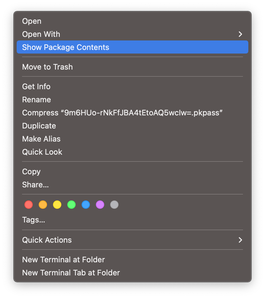Click Make Alias
This screenshot has height=298, width=265.
(41, 139)
